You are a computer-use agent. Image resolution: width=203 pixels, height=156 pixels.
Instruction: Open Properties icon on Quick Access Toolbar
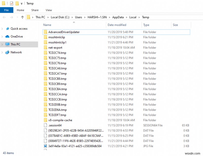pyautogui.click(x=11, y=3)
